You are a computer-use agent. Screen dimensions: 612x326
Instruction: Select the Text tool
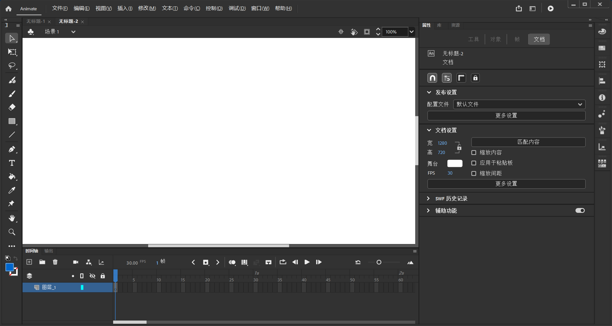click(x=12, y=163)
